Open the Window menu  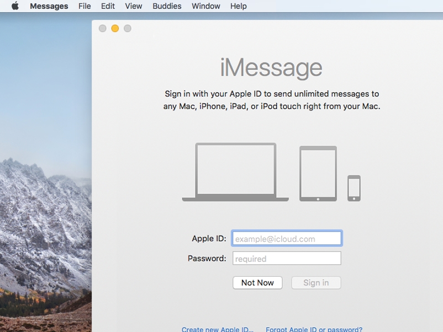point(205,6)
